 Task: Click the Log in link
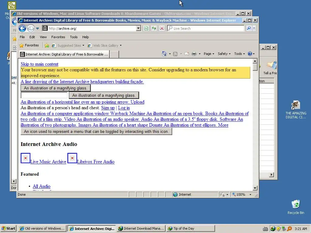(124, 108)
